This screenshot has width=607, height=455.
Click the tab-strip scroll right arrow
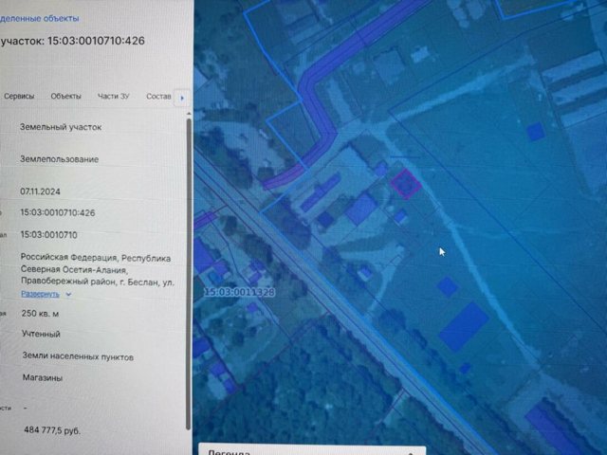[182, 98]
